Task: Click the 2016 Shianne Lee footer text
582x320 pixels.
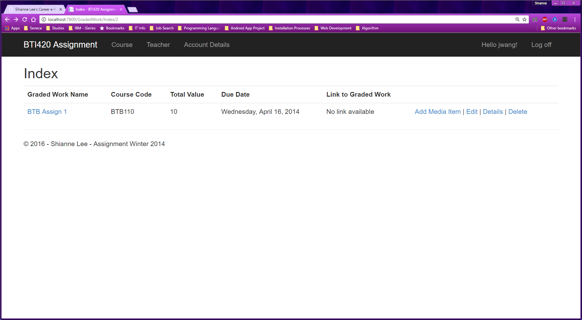Action: click(x=94, y=144)
